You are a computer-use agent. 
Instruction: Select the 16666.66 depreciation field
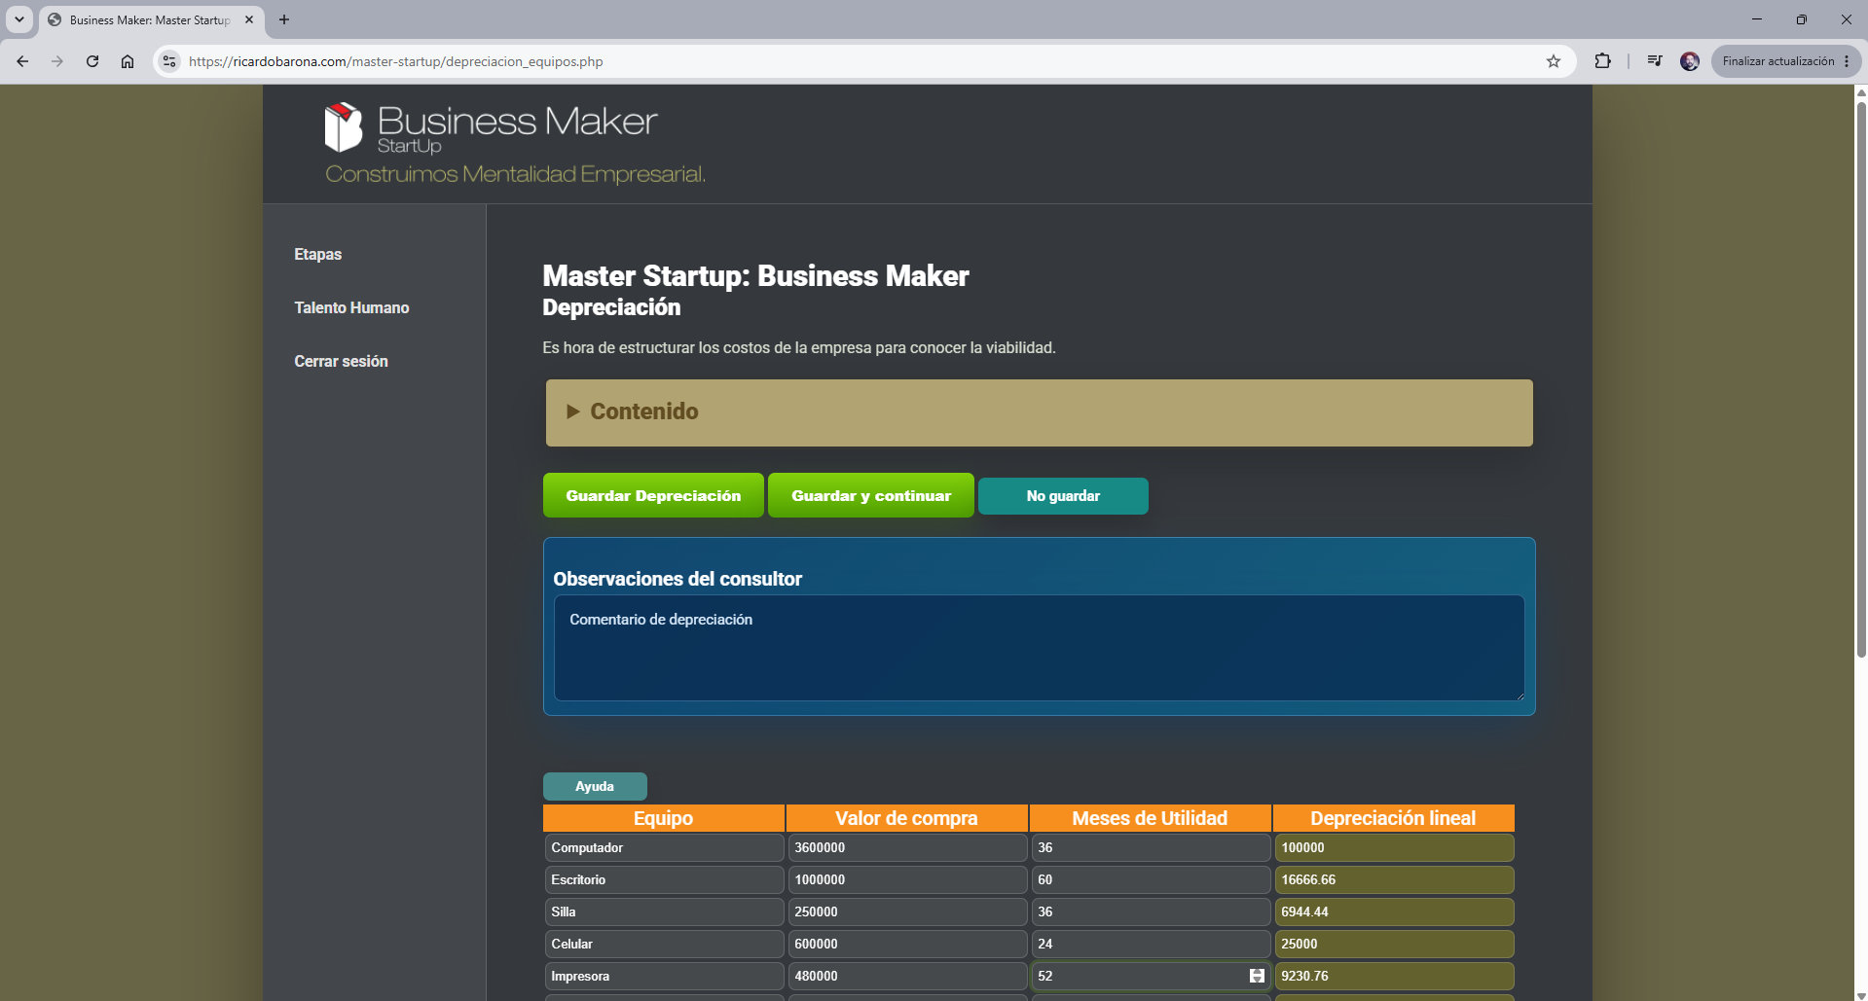tap(1394, 879)
